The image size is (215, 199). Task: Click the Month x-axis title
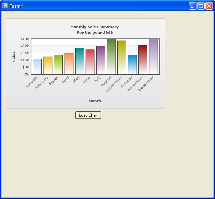[x=95, y=101]
